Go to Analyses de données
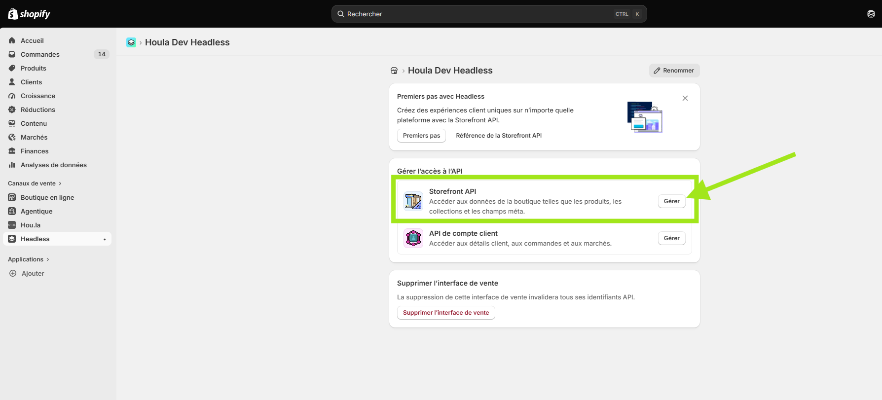The image size is (882, 400). coord(57,165)
